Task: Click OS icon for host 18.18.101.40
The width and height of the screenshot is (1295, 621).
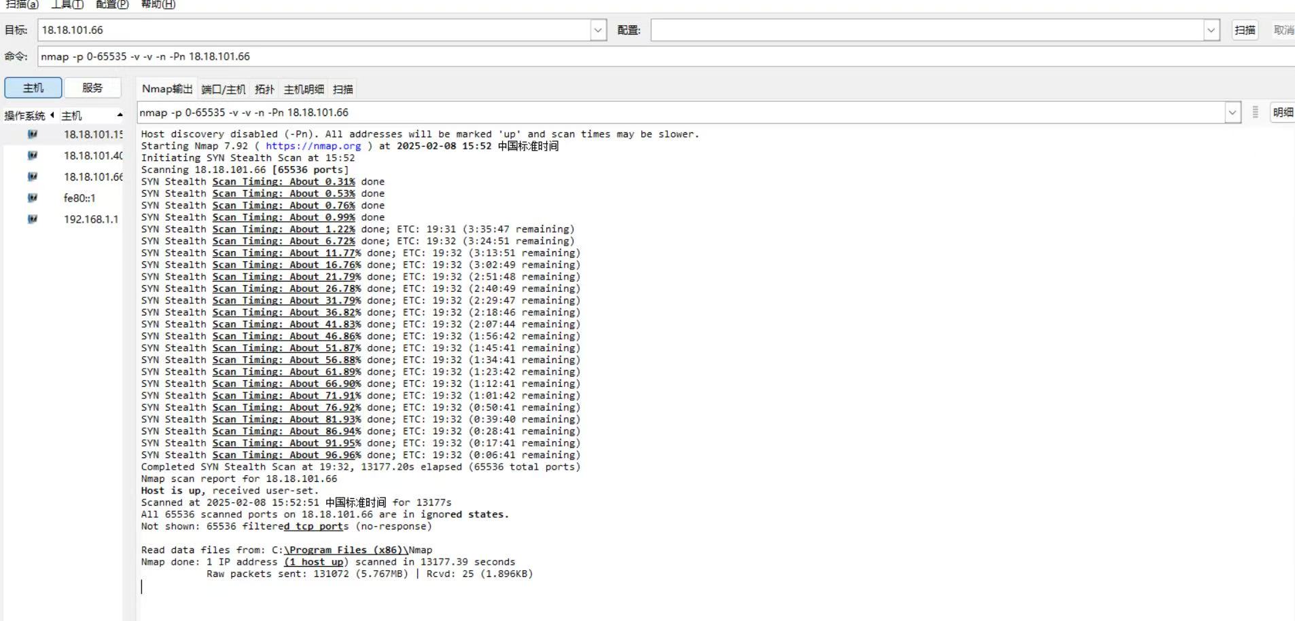Action: (x=32, y=155)
